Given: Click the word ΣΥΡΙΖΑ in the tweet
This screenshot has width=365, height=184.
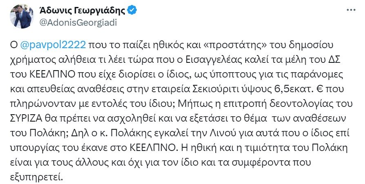Looking at the screenshot, I should click(26, 119).
